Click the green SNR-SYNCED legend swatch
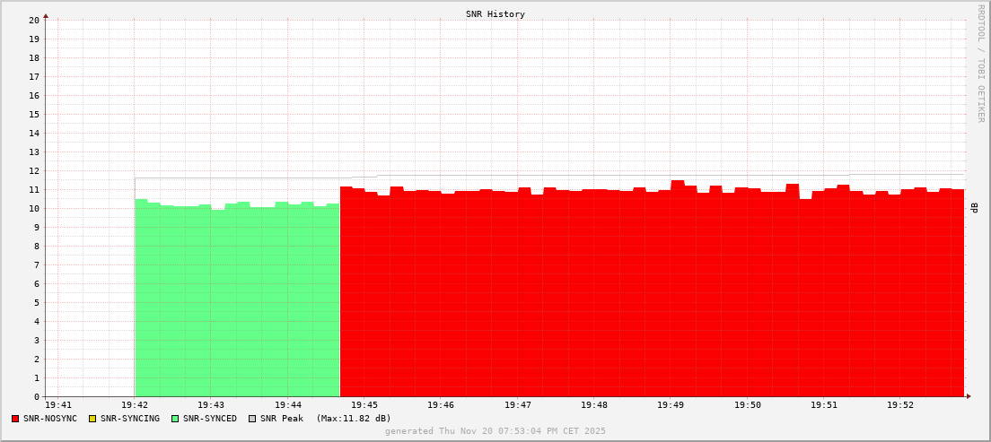Image resolution: width=991 pixels, height=442 pixels. click(x=175, y=419)
